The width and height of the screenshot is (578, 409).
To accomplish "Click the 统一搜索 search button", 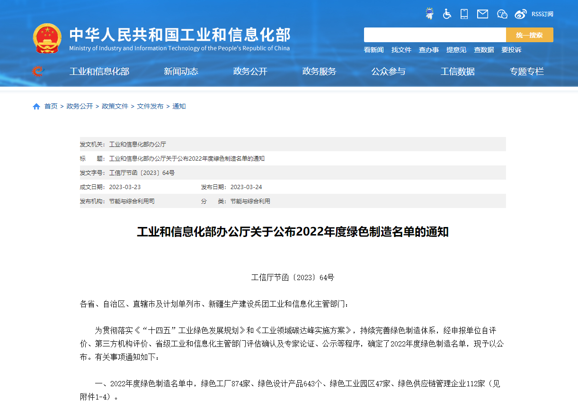I will [x=529, y=35].
